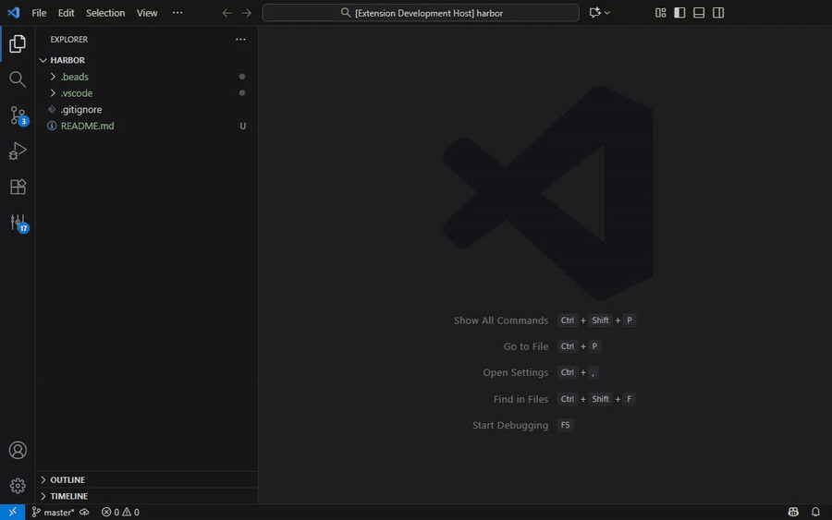Open the Edit menu
Image resolution: width=832 pixels, height=520 pixels.
pyautogui.click(x=66, y=13)
